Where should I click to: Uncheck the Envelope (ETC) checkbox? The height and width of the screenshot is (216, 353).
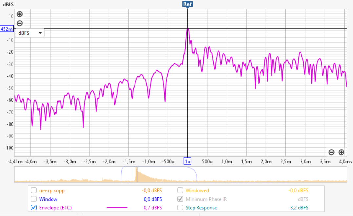pos(34,207)
